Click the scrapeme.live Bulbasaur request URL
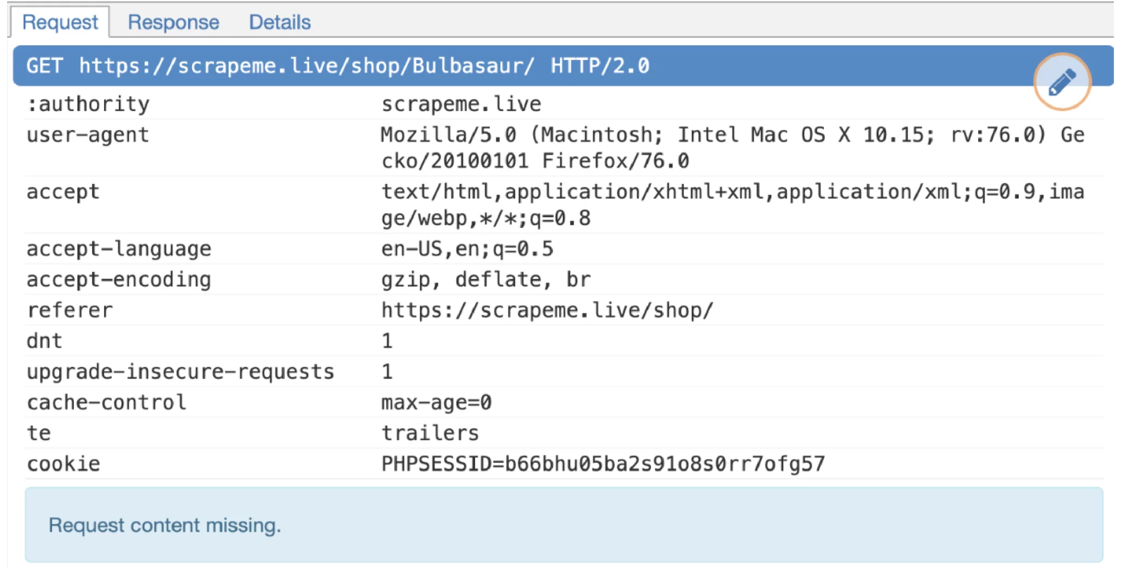This screenshot has width=1121, height=569. point(306,66)
